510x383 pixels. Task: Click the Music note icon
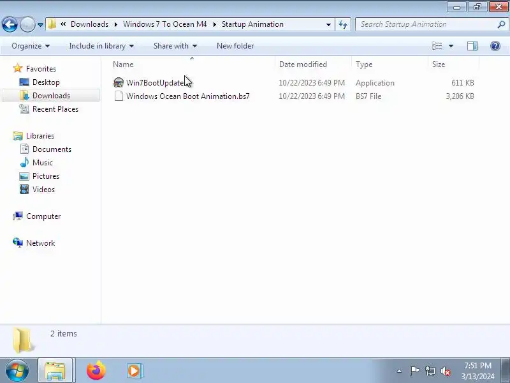[24, 162]
